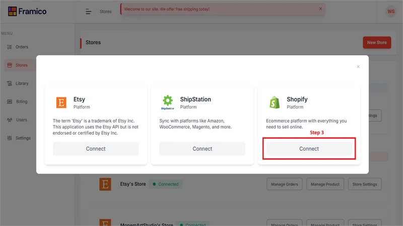Click the Shopify bag logo
403x226 pixels.
[275, 102]
